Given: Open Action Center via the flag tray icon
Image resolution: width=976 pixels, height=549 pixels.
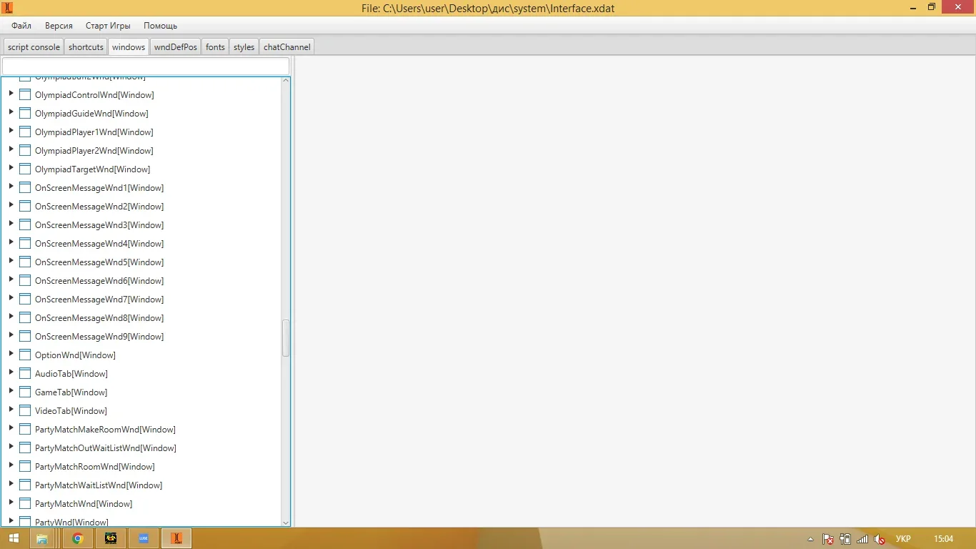Looking at the screenshot, I should point(827,538).
